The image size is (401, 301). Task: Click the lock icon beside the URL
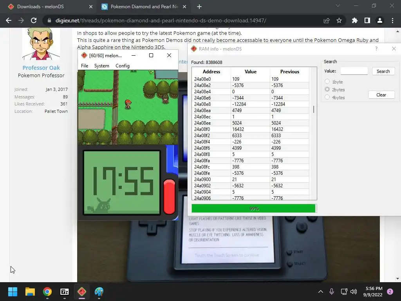tap(49, 20)
